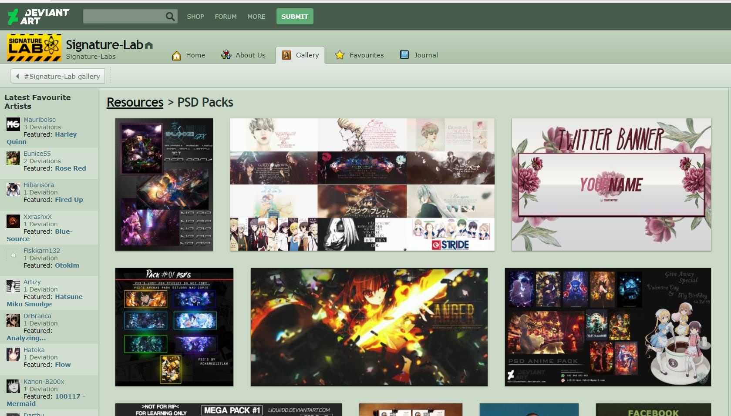Open the MORE menu
The width and height of the screenshot is (731, 416).
tap(256, 17)
